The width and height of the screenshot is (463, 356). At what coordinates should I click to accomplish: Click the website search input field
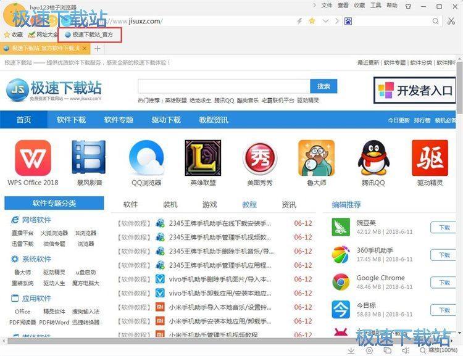[224, 86]
